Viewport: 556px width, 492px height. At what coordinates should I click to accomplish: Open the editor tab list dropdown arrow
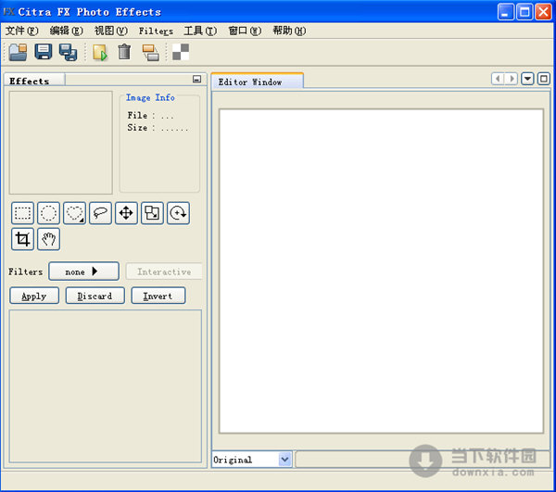[x=527, y=79]
